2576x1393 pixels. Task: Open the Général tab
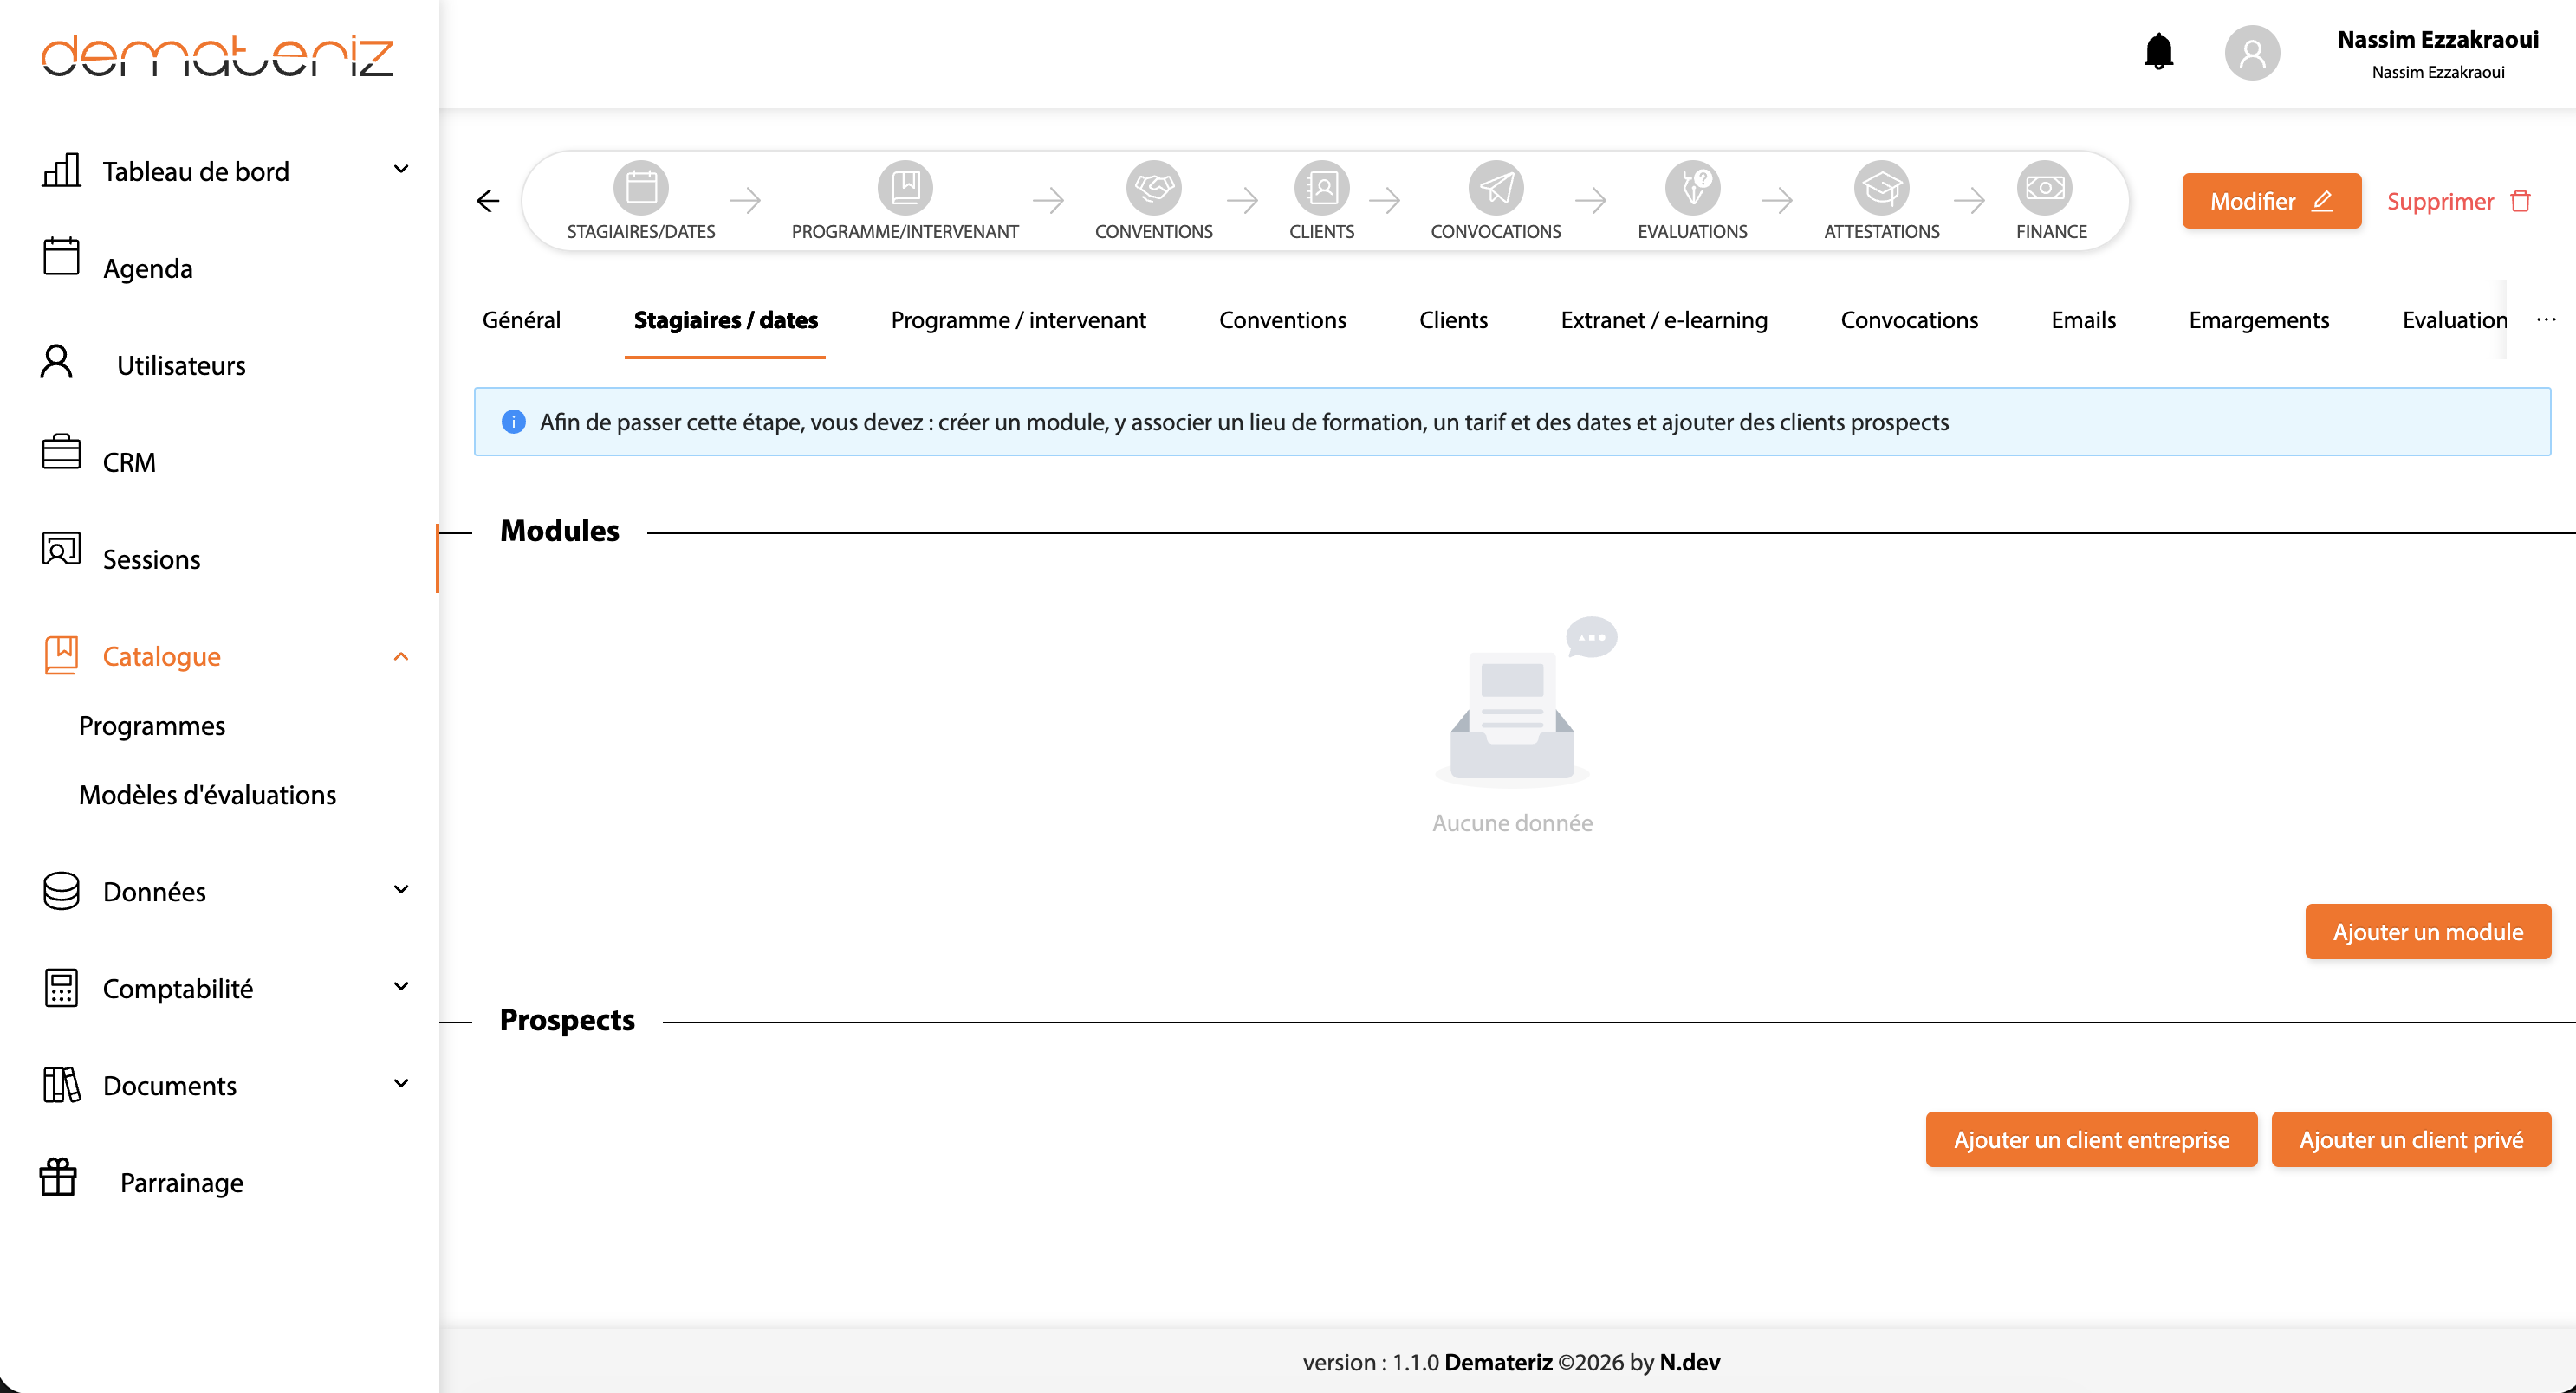pos(521,319)
